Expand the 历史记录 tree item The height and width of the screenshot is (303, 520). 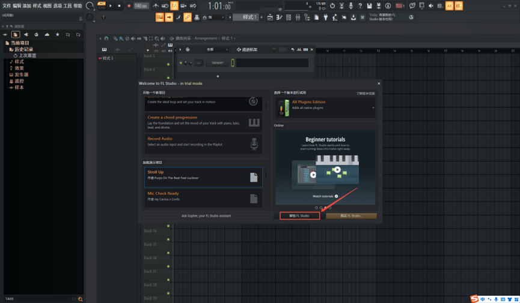point(24,49)
